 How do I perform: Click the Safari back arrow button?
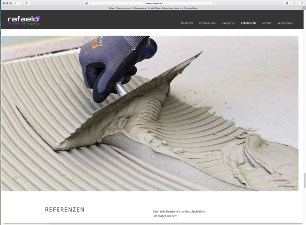click(16, 3)
